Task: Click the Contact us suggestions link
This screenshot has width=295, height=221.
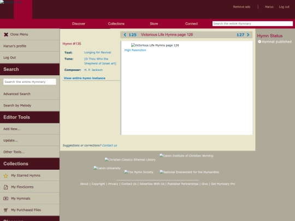Action: point(109,146)
